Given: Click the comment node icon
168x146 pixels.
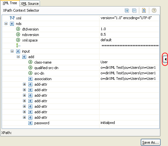Looking at the screenshot, I should [18, 45].
